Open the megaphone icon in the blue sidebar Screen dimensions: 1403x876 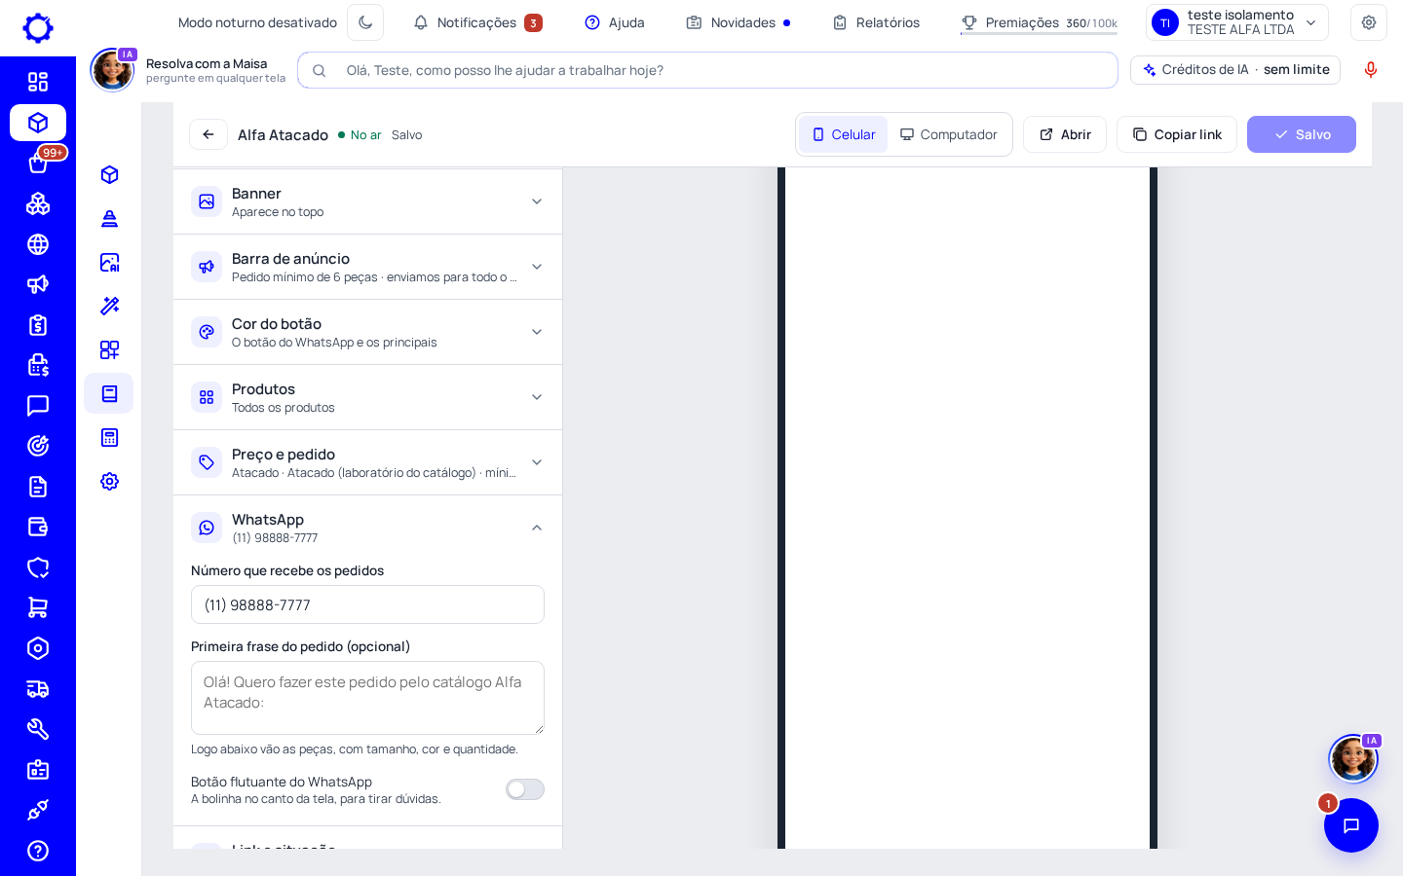pos(38,284)
